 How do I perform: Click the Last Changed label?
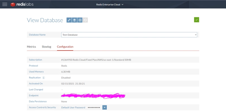pyautogui.click(x=36, y=89)
